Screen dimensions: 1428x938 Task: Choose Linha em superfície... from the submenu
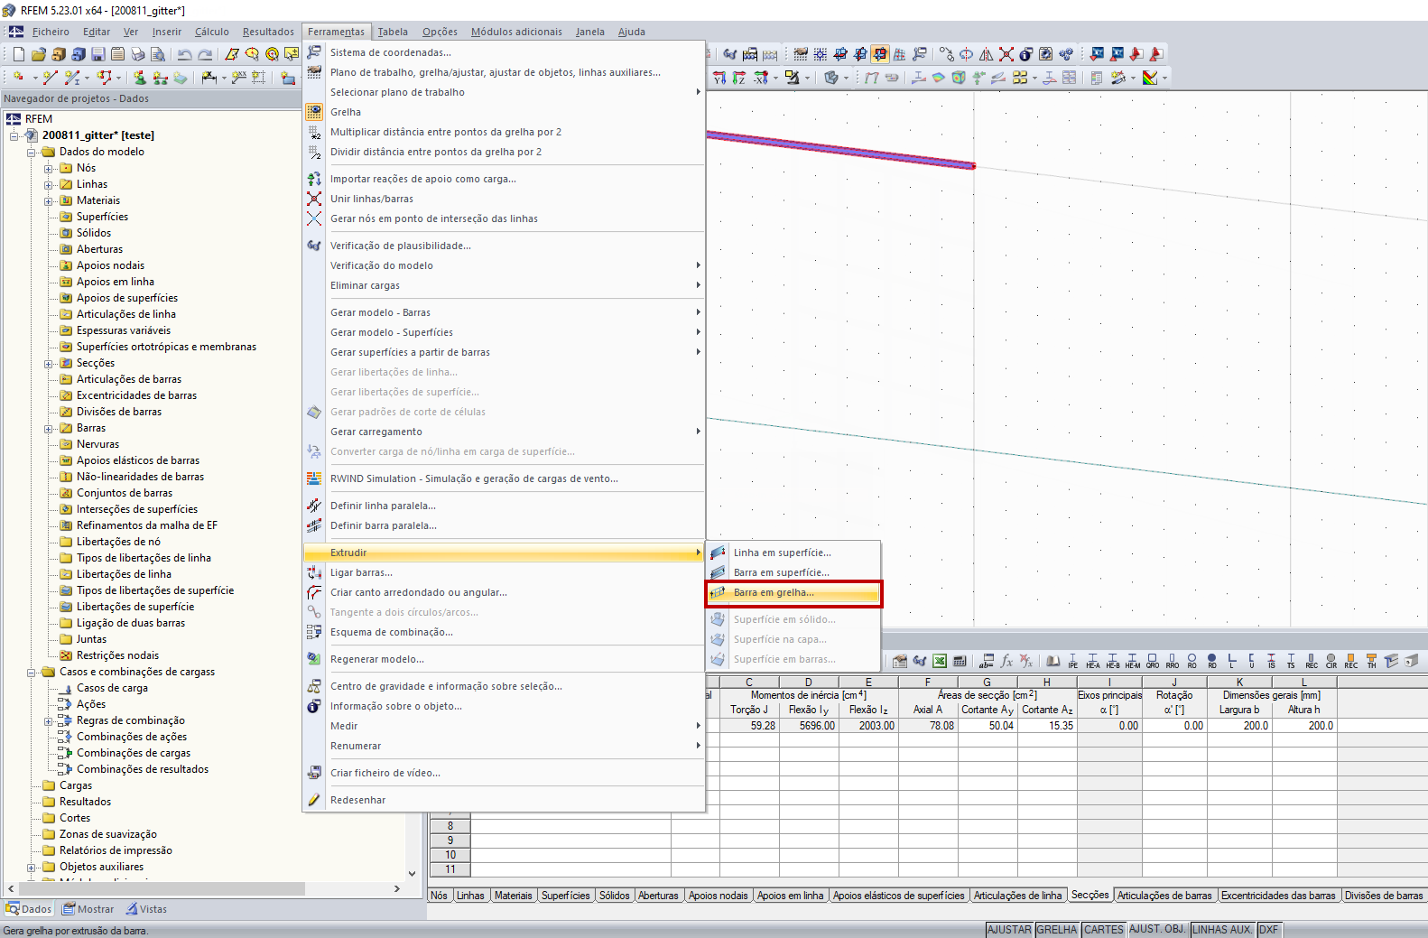[x=793, y=553]
